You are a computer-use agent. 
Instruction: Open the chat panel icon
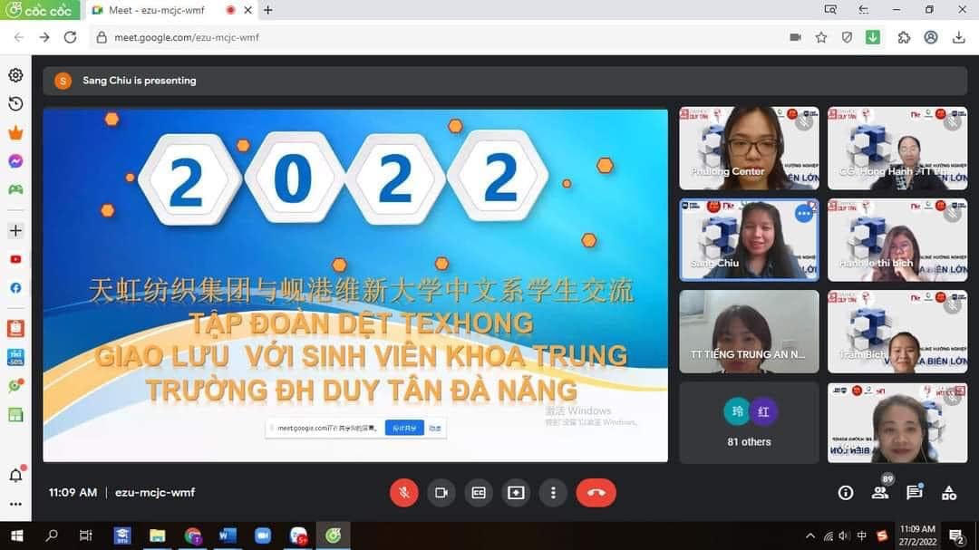[x=915, y=493]
